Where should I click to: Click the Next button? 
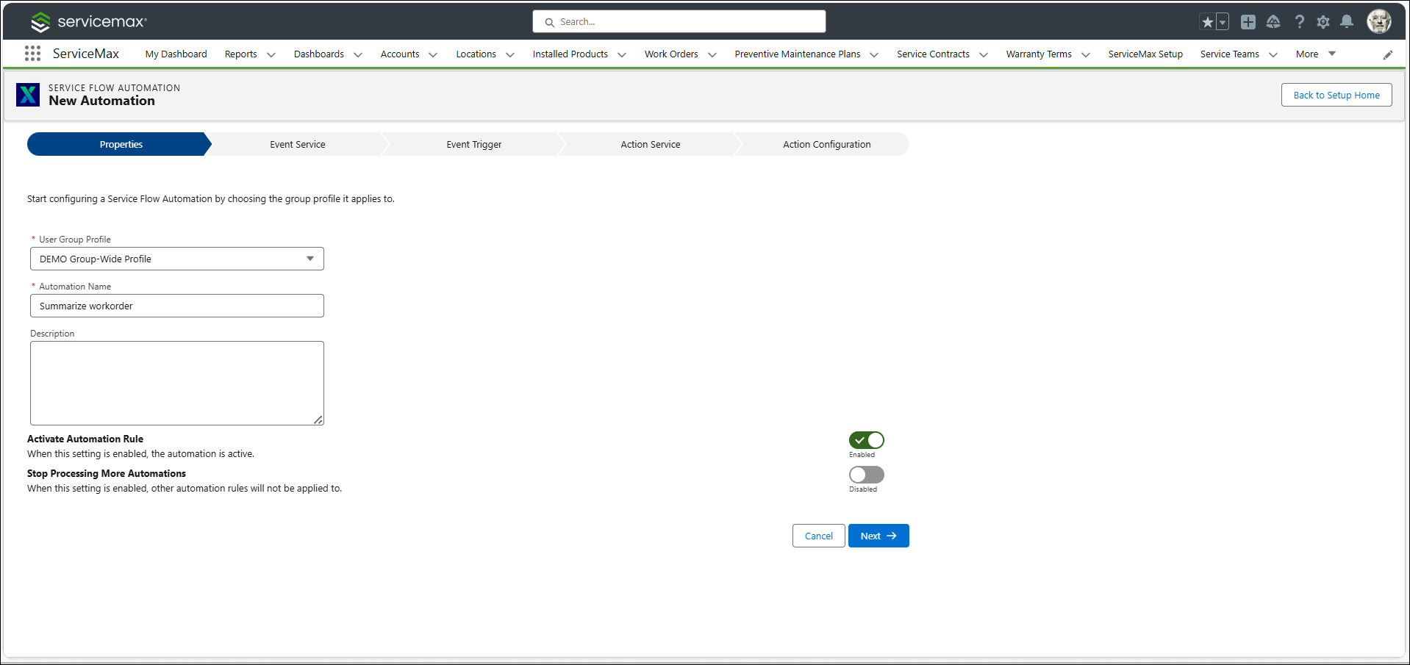coord(878,536)
